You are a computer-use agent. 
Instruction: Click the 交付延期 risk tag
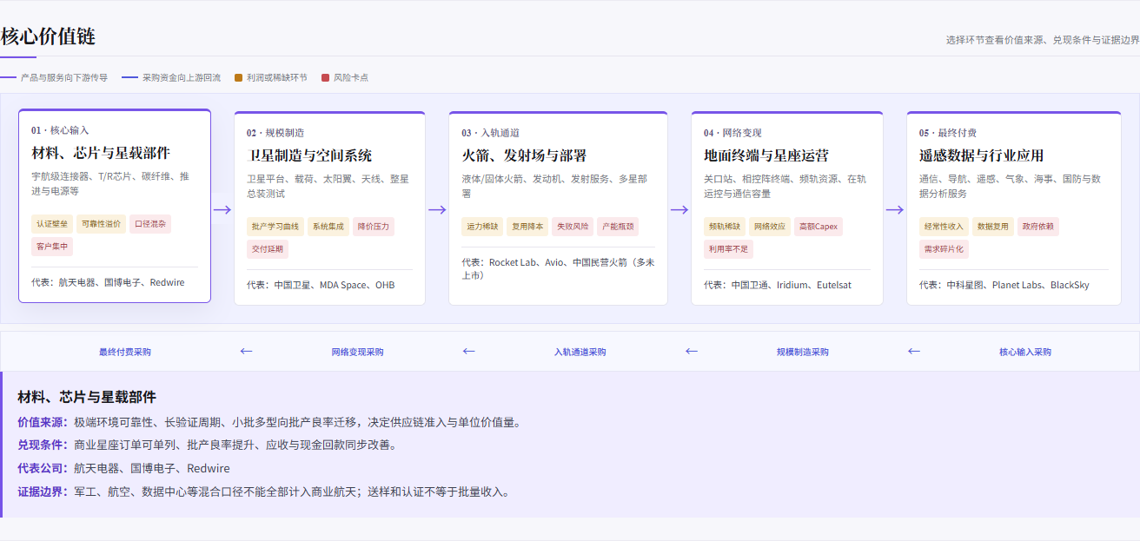pos(268,249)
